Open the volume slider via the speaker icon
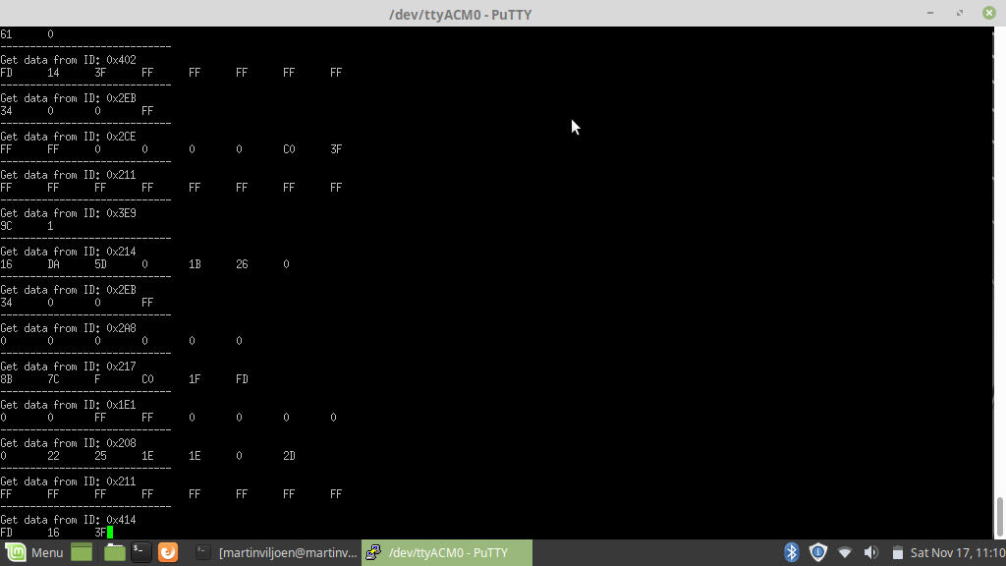 pyautogui.click(x=872, y=552)
